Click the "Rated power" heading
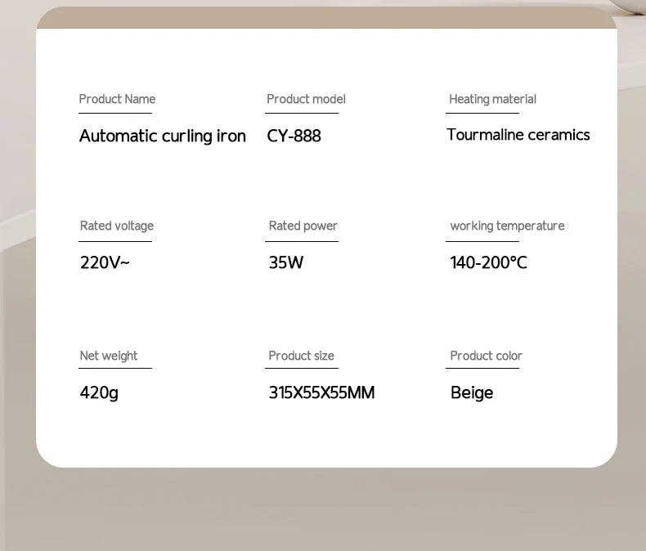 coord(303,226)
